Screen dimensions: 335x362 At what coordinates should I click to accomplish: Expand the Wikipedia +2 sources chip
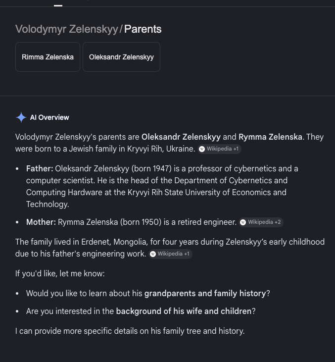click(x=261, y=222)
